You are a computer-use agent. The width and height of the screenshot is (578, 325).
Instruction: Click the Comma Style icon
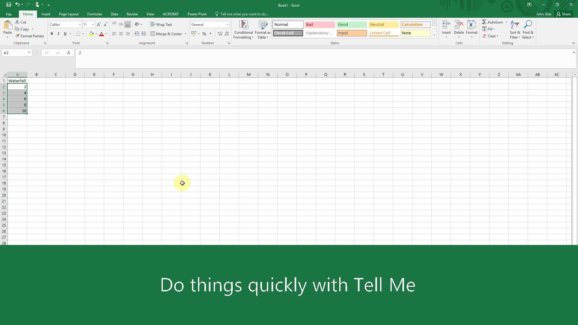pos(211,34)
